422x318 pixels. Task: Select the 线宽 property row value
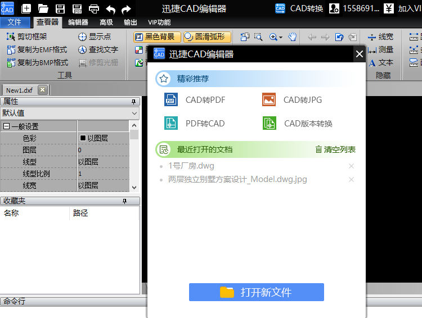[x=104, y=185]
